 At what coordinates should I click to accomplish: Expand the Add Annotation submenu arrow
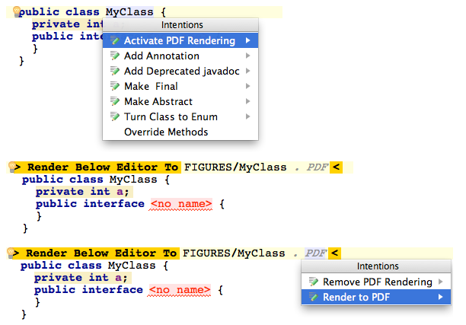[248, 56]
